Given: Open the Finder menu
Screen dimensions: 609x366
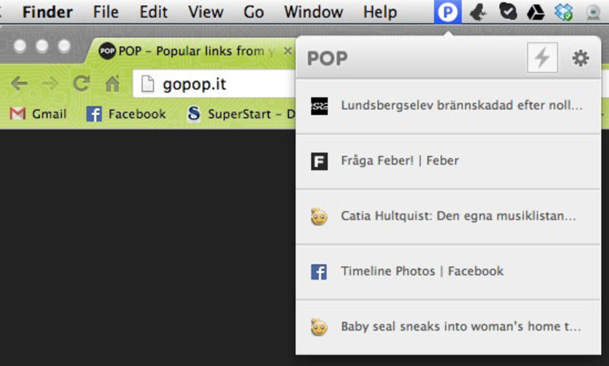Looking at the screenshot, I should (47, 12).
